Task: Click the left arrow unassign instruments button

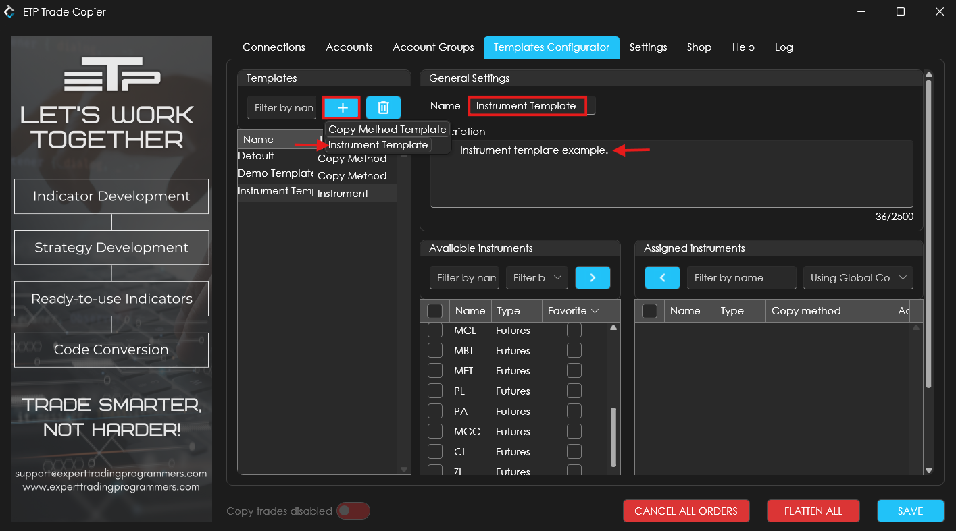Action: (662, 277)
